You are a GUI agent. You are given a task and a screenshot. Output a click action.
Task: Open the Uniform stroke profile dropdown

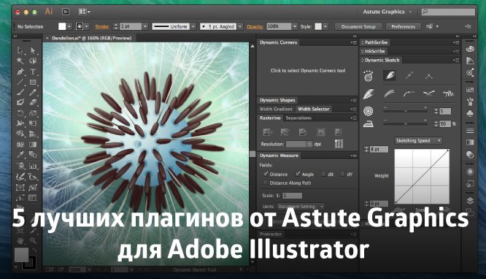coord(193,27)
